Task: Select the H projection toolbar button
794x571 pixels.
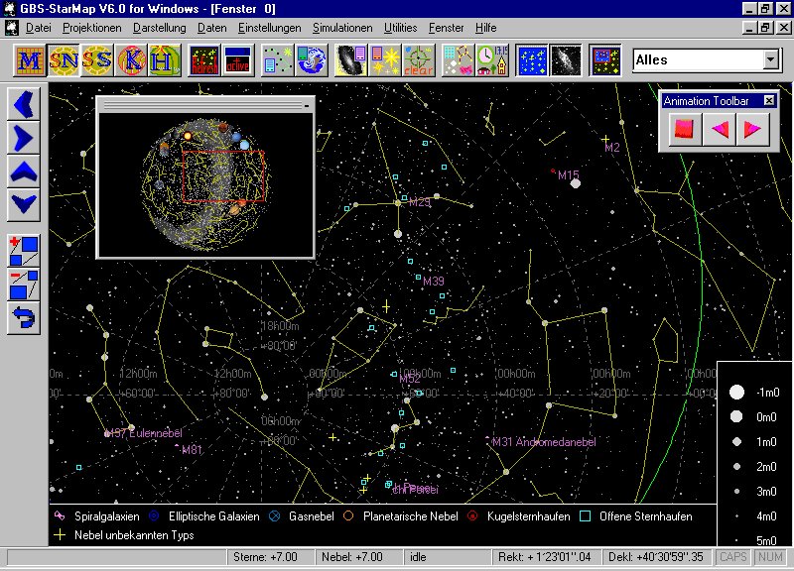Action: pos(166,60)
